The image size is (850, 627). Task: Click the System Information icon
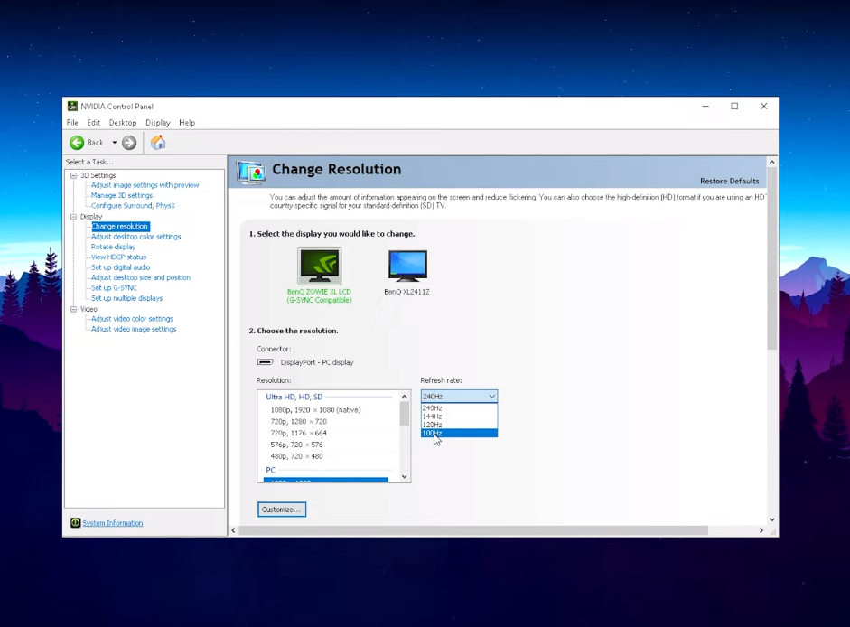point(75,523)
